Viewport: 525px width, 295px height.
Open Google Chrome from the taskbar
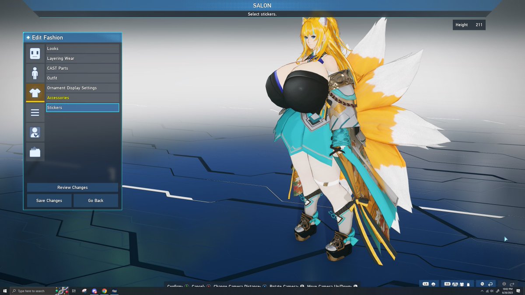tap(105, 291)
